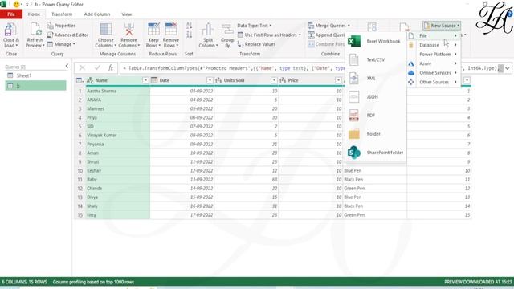Choose Folder source
This screenshot has width=514, height=289.
click(376, 134)
